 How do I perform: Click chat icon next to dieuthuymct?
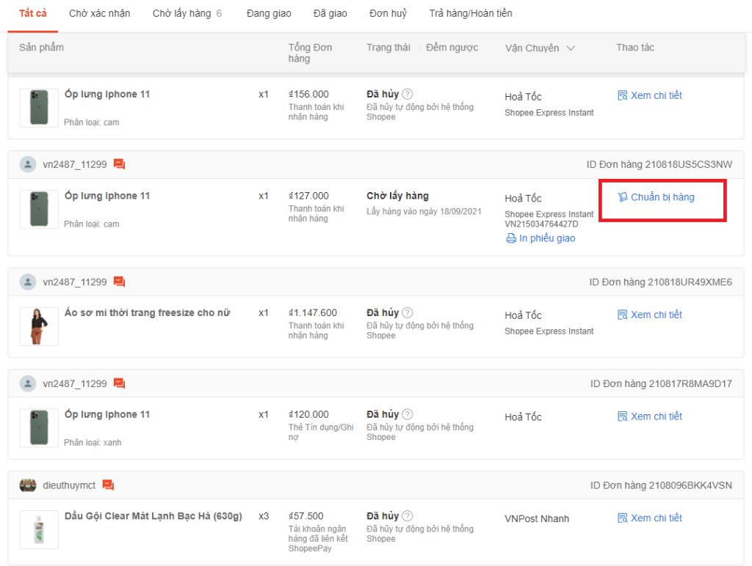(108, 485)
